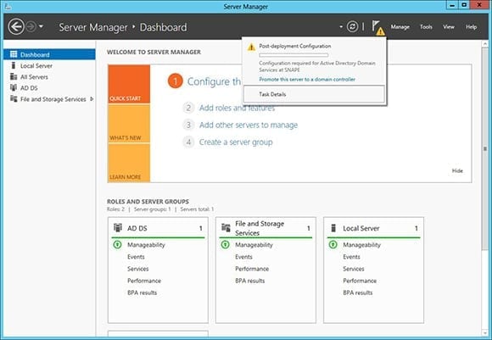
Task: Click the orange step 1 circle
Action: pyautogui.click(x=175, y=81)
